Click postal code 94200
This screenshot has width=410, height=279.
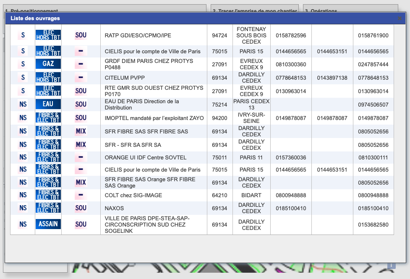(219, 118)
